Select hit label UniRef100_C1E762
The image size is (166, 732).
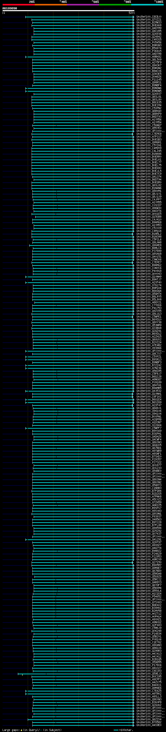[149, 642]
